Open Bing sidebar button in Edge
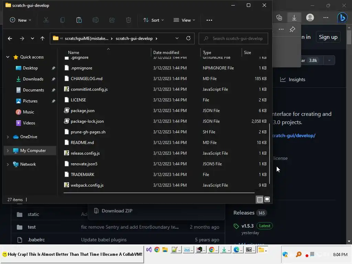 [x=342, y=18]
